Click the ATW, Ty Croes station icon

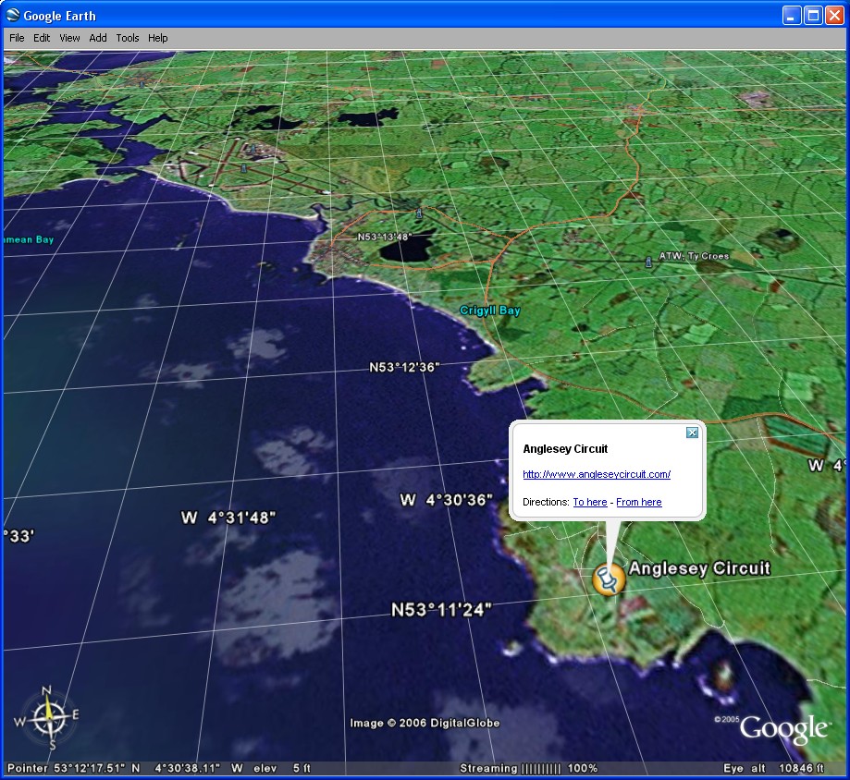[647, 262]
